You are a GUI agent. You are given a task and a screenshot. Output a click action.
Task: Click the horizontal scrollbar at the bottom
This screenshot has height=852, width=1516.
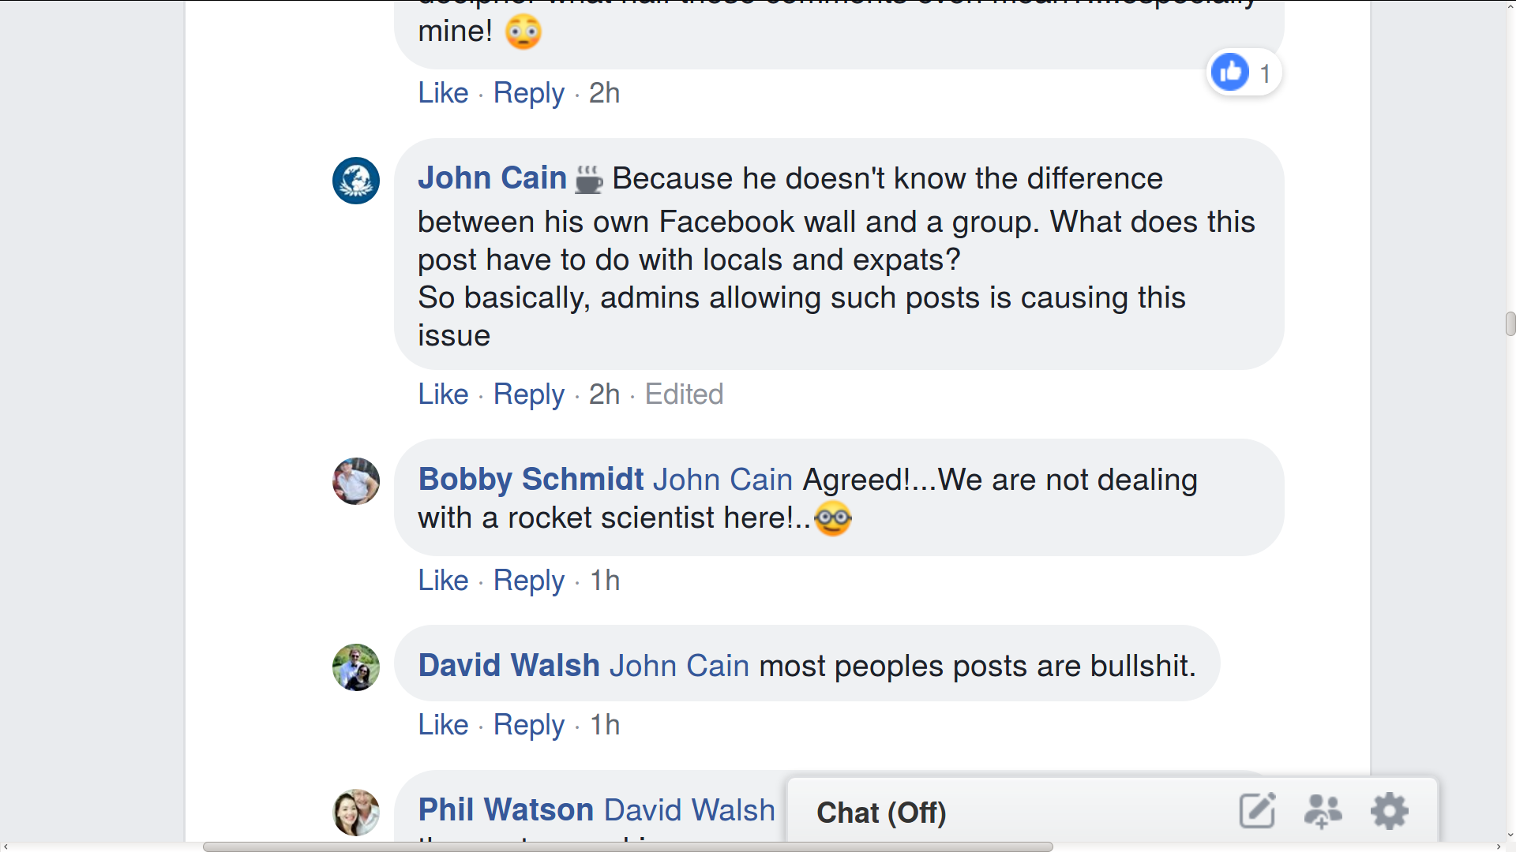[x=628, y=847]
